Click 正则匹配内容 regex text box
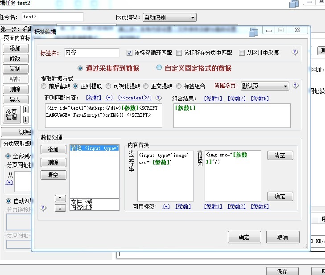This screenshot has height=275, width=325. tap(103, 115)
